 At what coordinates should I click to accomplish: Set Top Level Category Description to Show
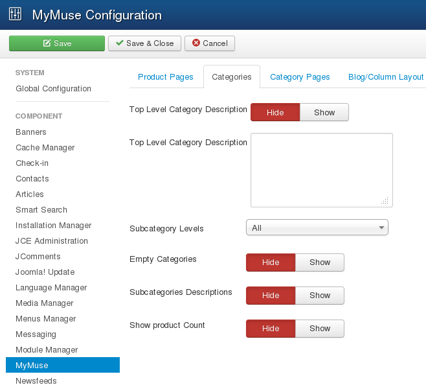[324, 112]
